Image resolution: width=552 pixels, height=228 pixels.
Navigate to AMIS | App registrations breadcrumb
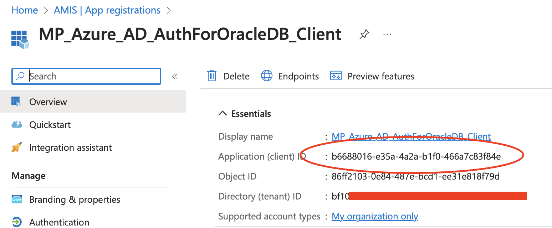pyautogui.click(x=107, y=10)
